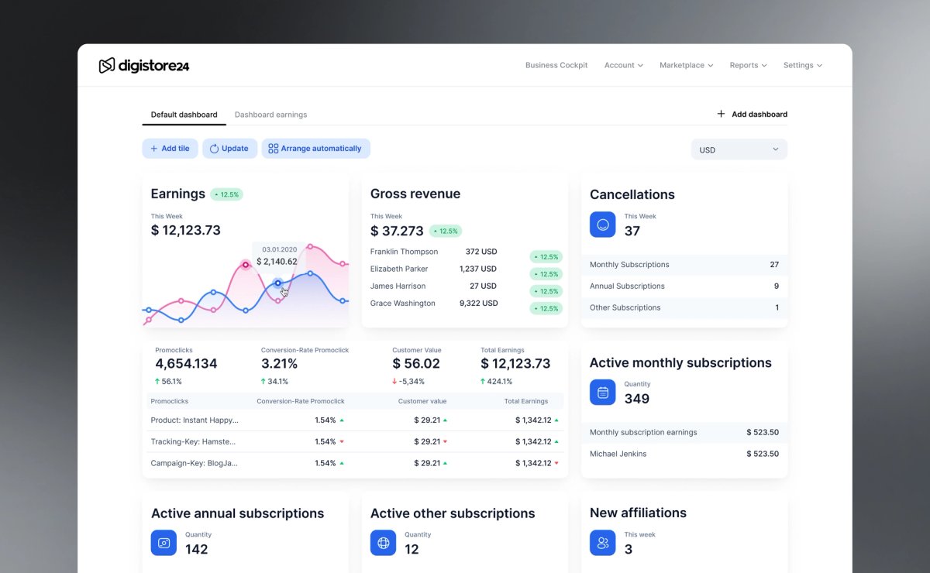Click the Product: Instant Happy... row
This screenshot has width=930, height=573.
click(x=355, y=420)
